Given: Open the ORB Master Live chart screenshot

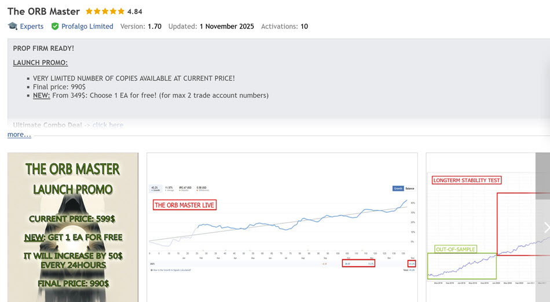Looking at the screenshot, I should 282,227.
